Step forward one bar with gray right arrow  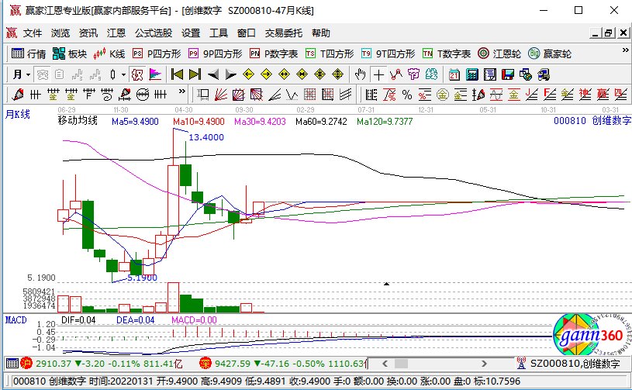(230, 74)
